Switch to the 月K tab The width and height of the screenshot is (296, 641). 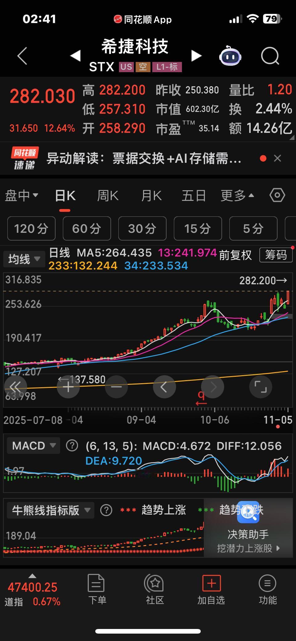151,195
